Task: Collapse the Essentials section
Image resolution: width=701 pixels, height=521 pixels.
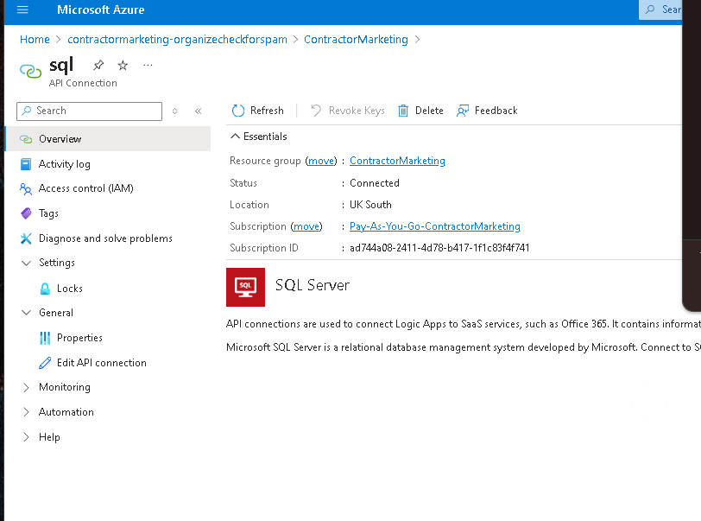Action: coord(235,137)
